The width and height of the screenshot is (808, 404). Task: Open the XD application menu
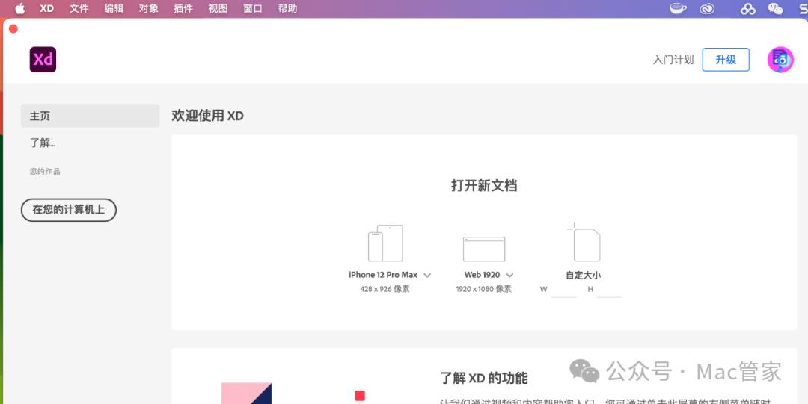pos(47,8)
